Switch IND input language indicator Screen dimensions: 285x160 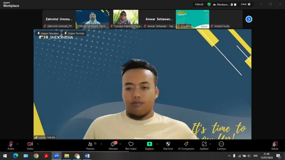[255, 156]
